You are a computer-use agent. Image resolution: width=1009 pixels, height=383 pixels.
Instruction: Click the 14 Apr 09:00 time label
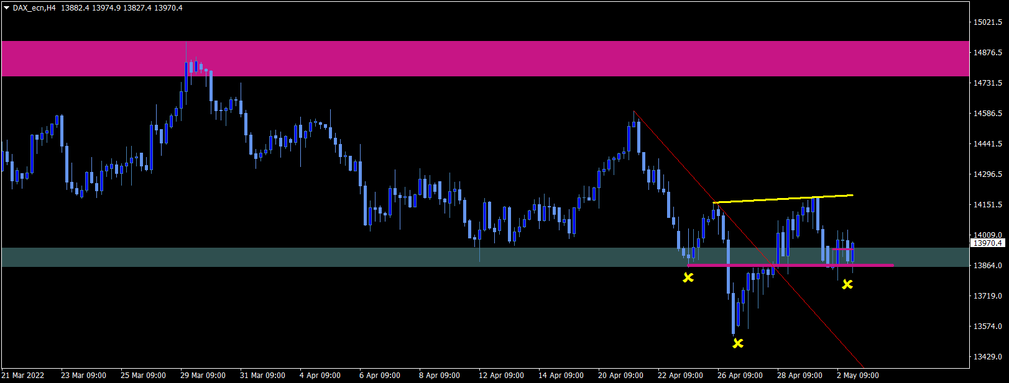tap(561, 376)
